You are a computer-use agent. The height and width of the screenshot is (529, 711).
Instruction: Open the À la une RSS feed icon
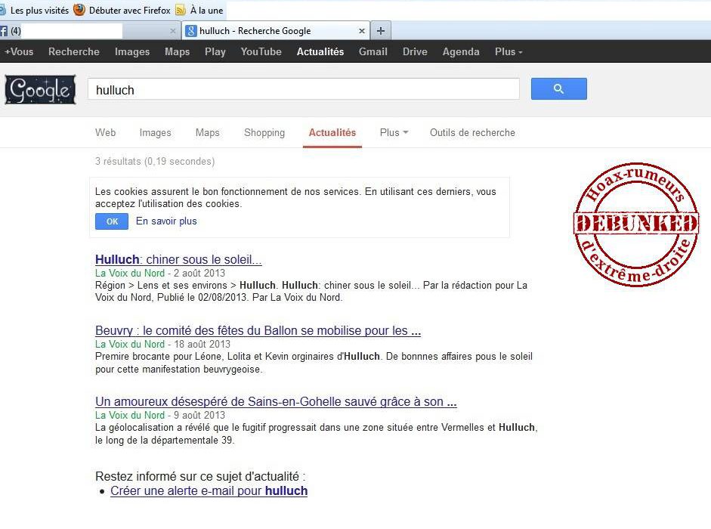tap(181, 10)
